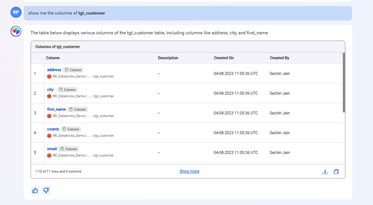The width and height of the screenshot is (373, 205).
Task: Click the path under city column
Action: [x=83, y=96]
